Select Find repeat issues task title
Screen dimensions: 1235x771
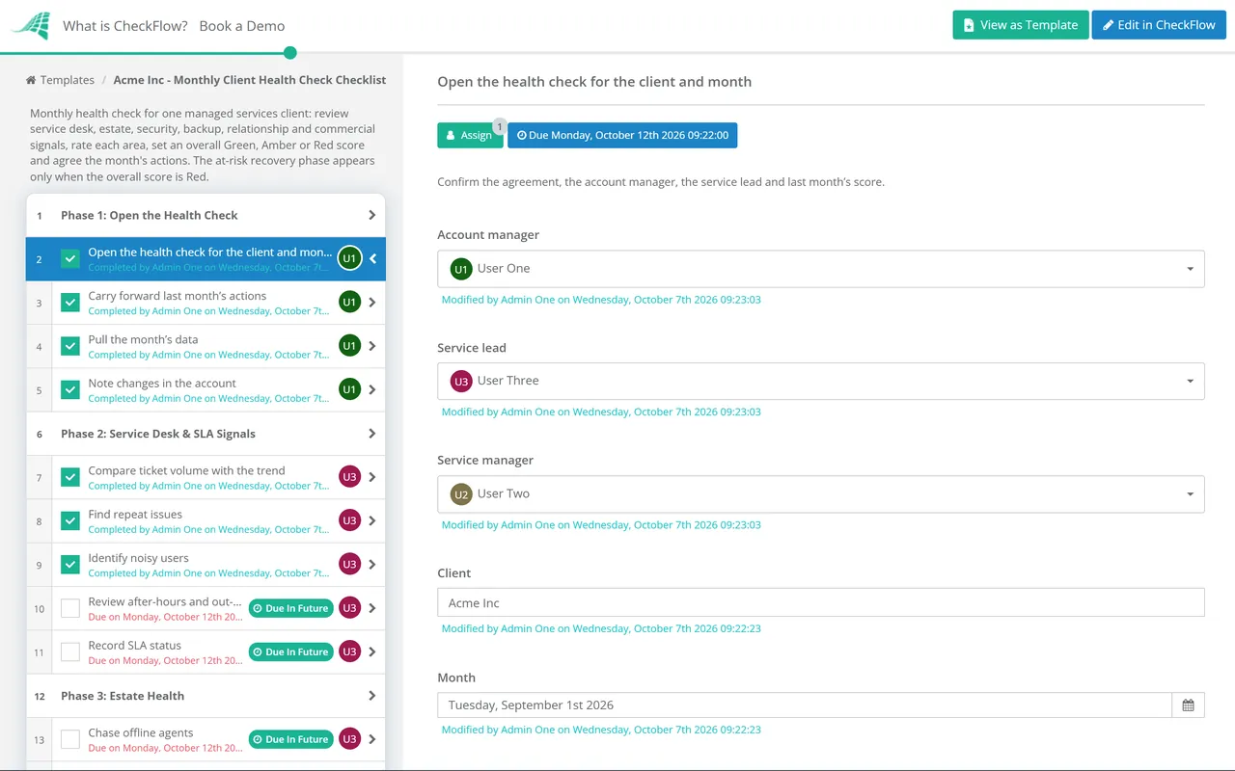tap(135, 515)
